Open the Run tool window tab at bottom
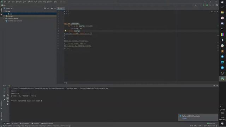The height and width of the screenshot is (127, 226). 7,123
